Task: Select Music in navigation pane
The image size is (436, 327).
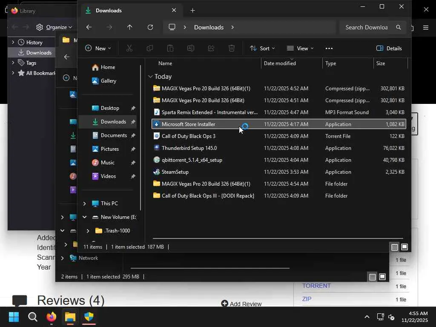Action: [x=107, y=163]
